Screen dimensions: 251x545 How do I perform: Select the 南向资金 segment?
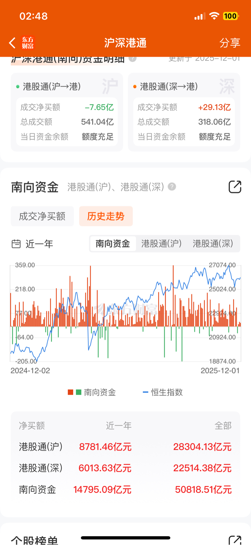113,244
